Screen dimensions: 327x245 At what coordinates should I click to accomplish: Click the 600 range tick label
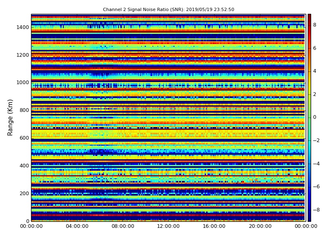pyautogui.click(x=24, y=138)
